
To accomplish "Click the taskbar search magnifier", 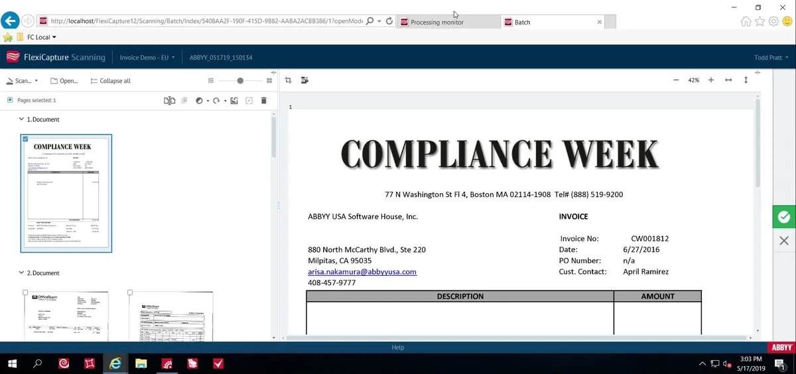I will tap(38, 363).
